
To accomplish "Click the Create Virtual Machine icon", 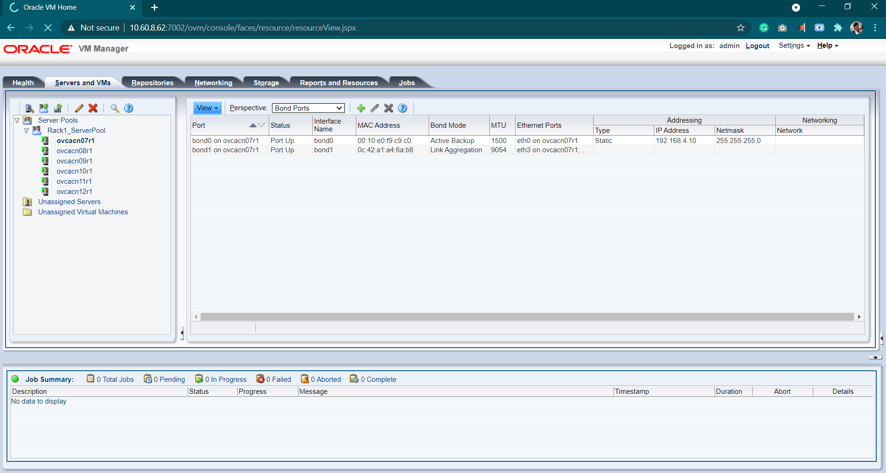I will tap(58, 108).
